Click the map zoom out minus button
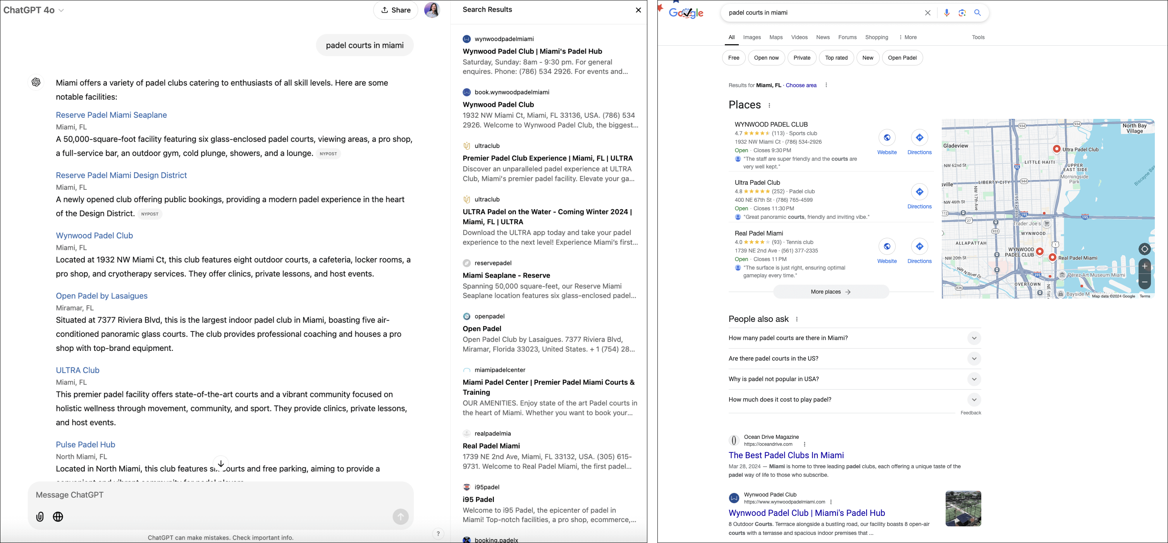Screen dimensions: 1168x543 [x=1145, y=282]
